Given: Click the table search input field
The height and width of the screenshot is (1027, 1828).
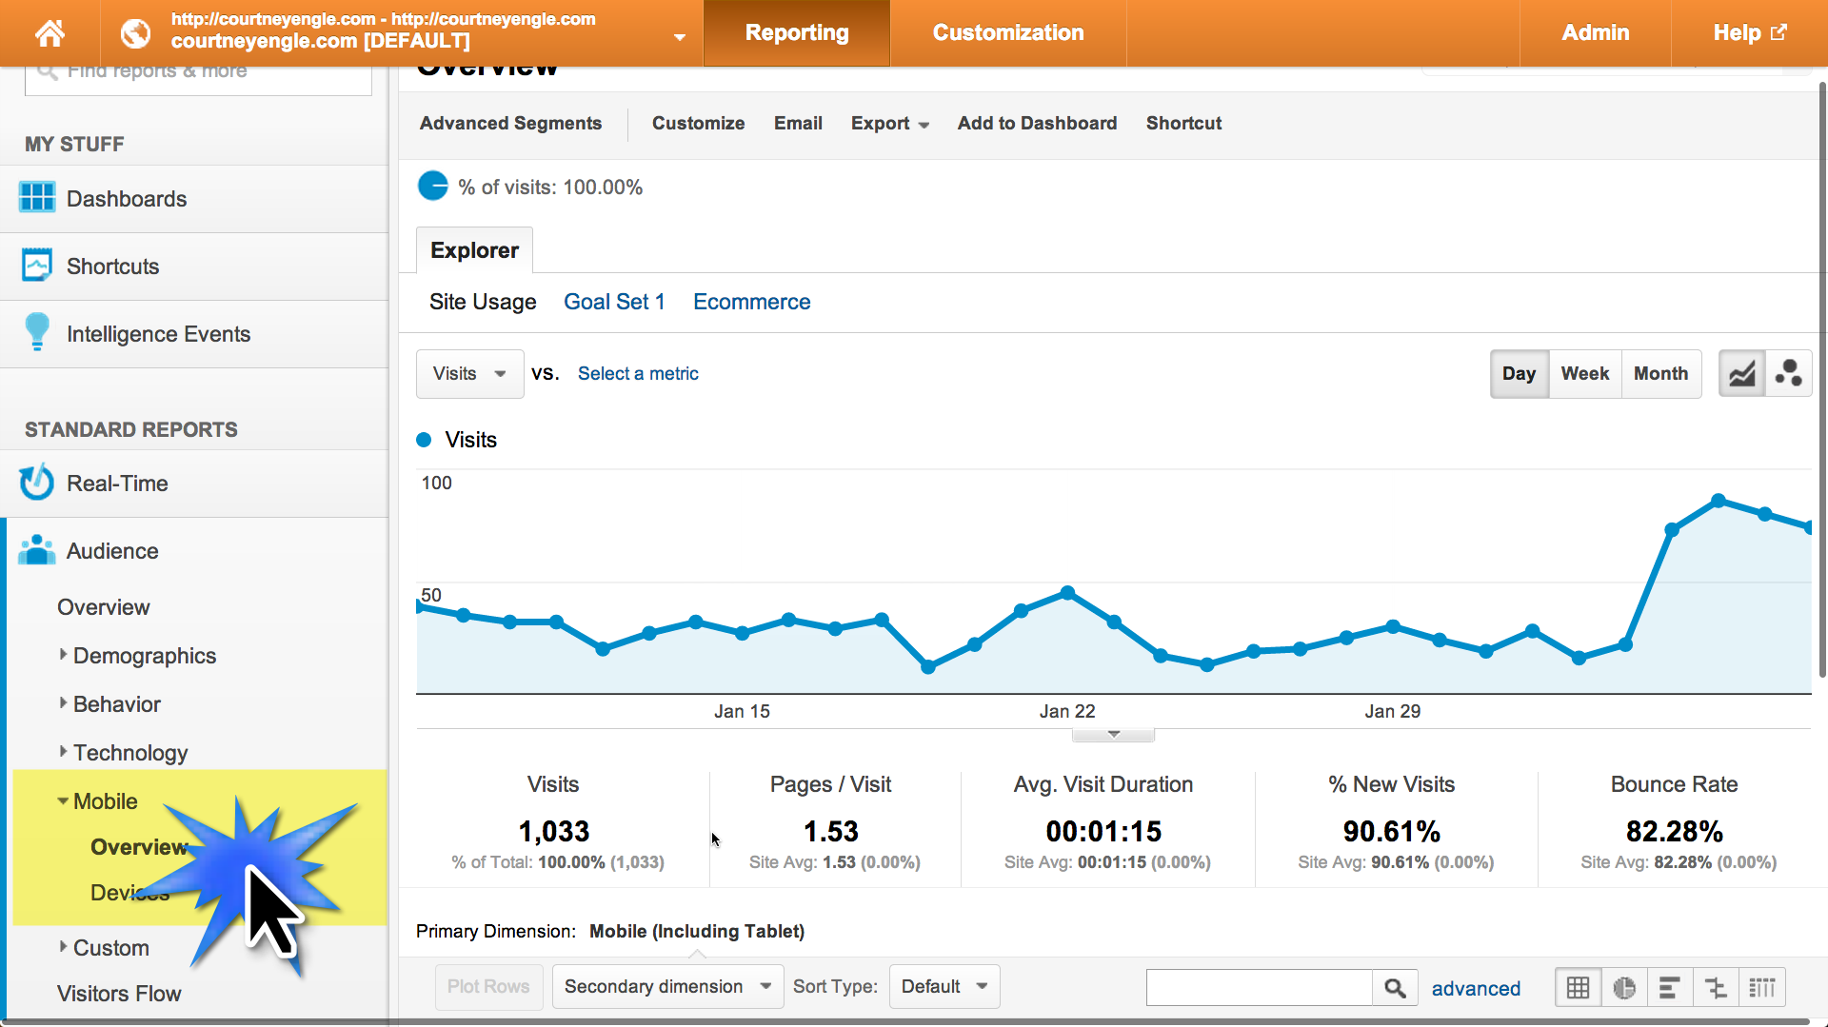Looking at the screenshot, I should point(1259,988).
